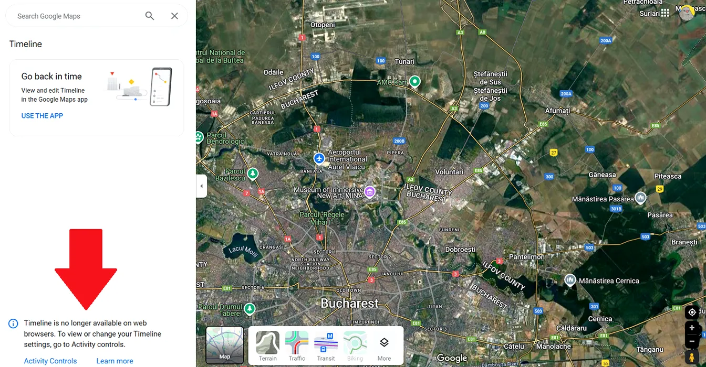Select the Street View pegman
This screenshot has height=367, width=706.
click(x=692, y=358)
